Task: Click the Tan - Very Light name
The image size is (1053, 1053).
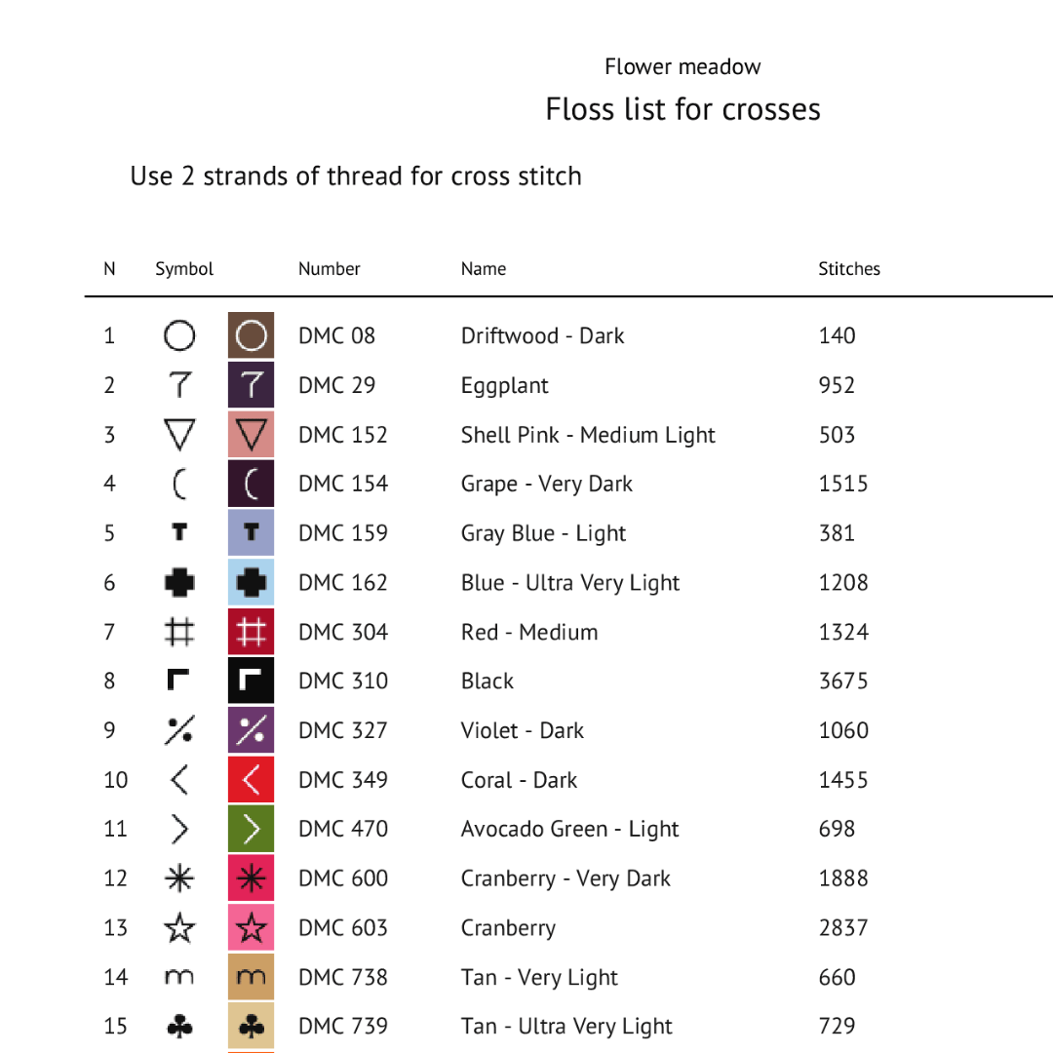Action: (539, 977)
